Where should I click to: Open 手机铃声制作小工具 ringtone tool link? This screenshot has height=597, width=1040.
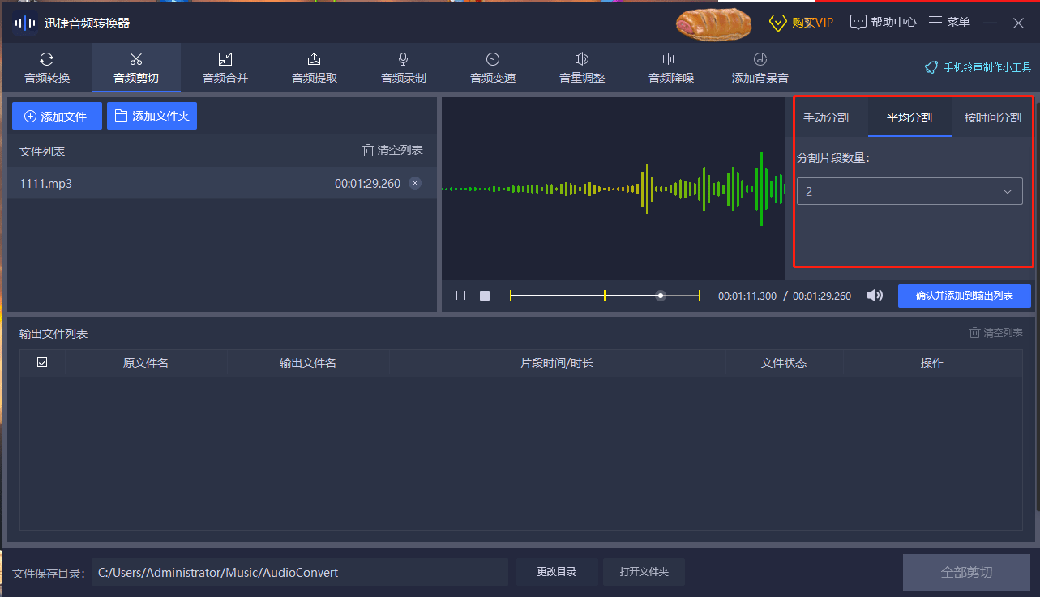[x=978, y=68]
